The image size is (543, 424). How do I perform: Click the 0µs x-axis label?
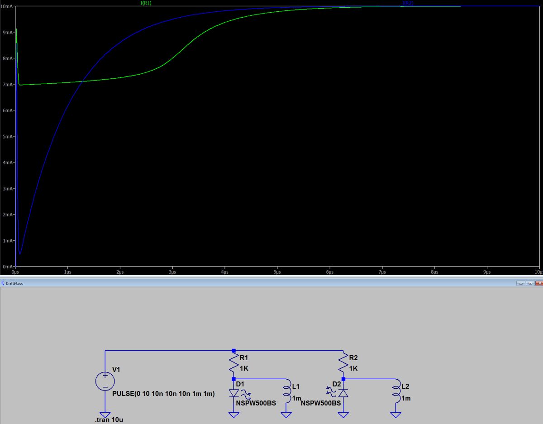pos(15,272)
